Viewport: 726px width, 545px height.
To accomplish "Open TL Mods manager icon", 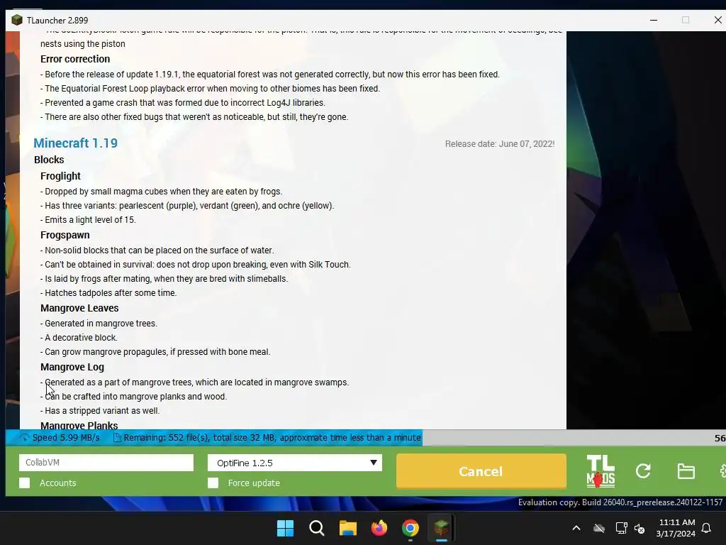I will click(x=601, y=471).
